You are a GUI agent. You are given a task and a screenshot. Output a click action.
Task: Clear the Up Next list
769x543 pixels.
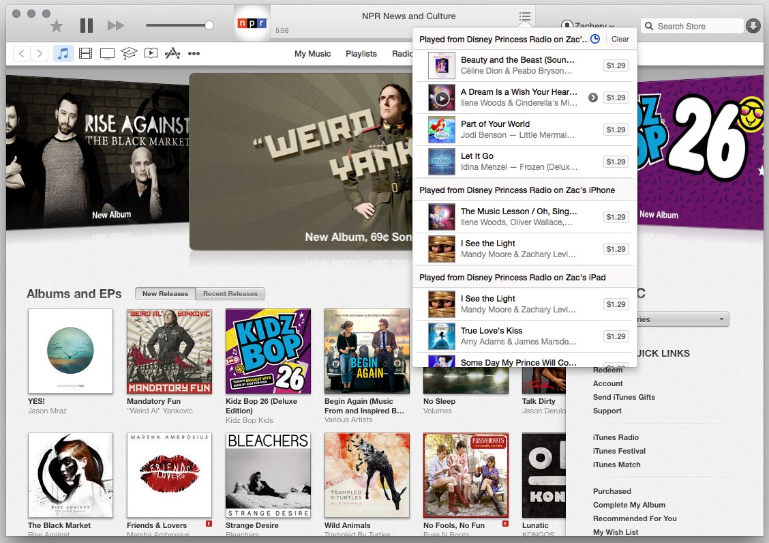click(620, 39)
